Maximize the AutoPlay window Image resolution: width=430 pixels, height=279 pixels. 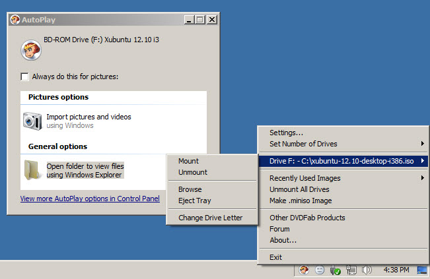pos(200,20)
